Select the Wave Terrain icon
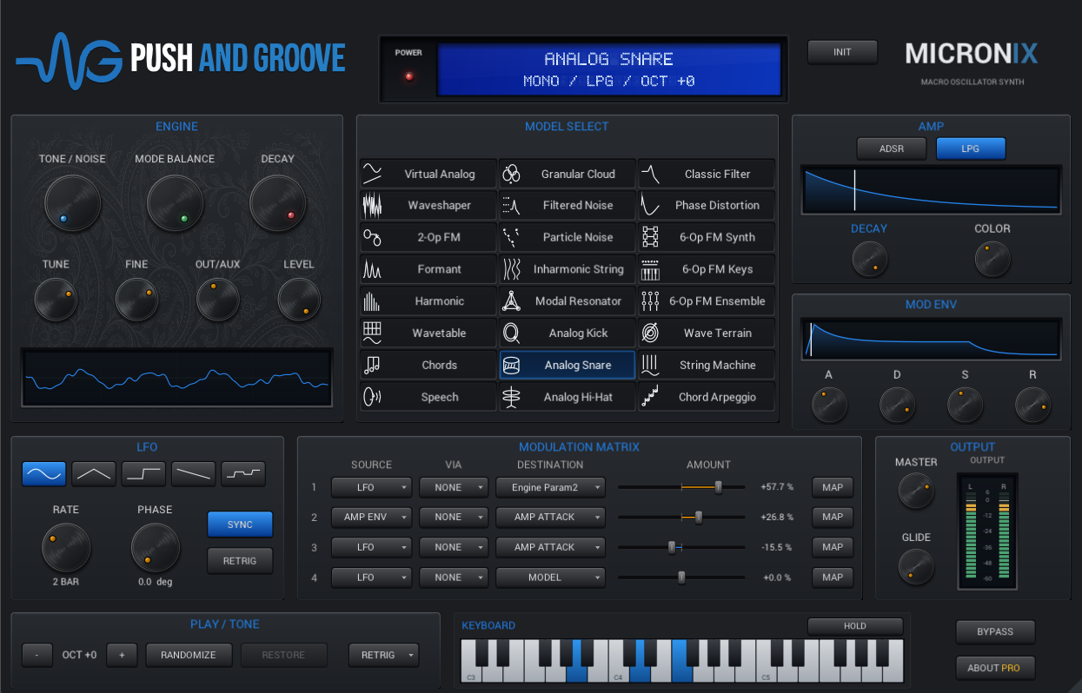The width and height of the screenshot is (1082, 693). coord(650,333)
